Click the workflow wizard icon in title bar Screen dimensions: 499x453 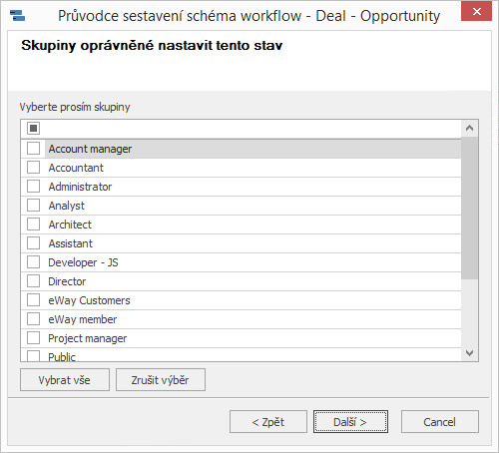point(17,15)
